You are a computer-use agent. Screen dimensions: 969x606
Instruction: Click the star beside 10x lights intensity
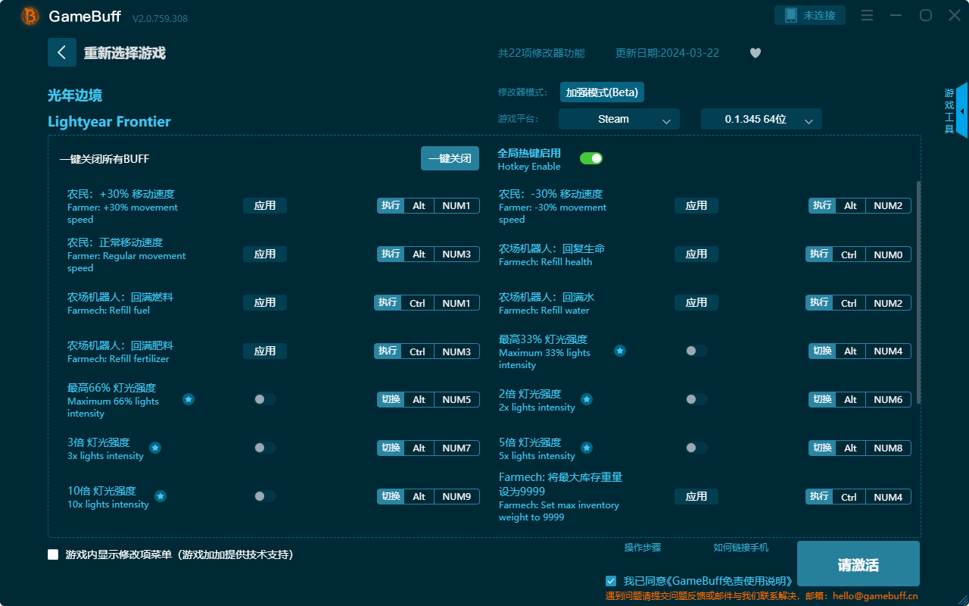[160, 495]
